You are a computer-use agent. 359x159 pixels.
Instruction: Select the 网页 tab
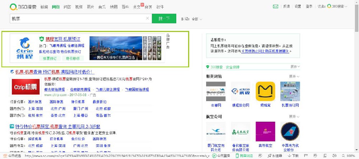coord(56,7)
